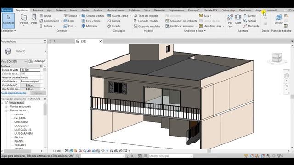The image size is (294, 165).
Task: Select the Por face opening tool
Action: click(230, 21)
